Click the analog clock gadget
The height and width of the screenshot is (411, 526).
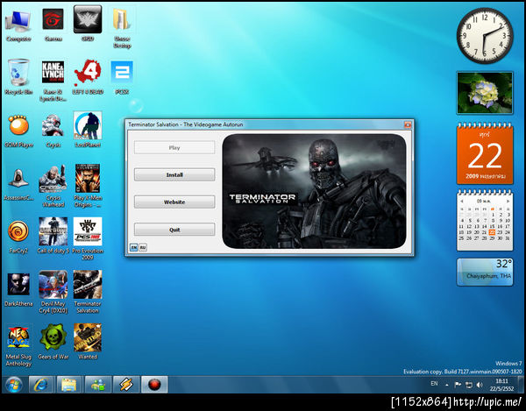[485, 36]
